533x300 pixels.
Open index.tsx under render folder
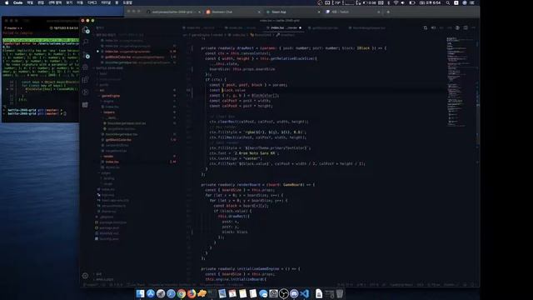pyautogui.click(x=112, y=162)
